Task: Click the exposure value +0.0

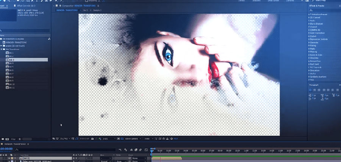Action: tap(176, 139)
